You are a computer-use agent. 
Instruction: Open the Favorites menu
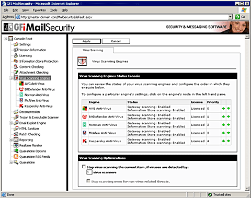coord(39,10)
